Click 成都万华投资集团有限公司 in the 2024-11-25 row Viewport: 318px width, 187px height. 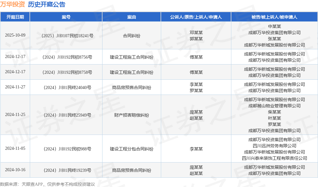coord(275,131)
